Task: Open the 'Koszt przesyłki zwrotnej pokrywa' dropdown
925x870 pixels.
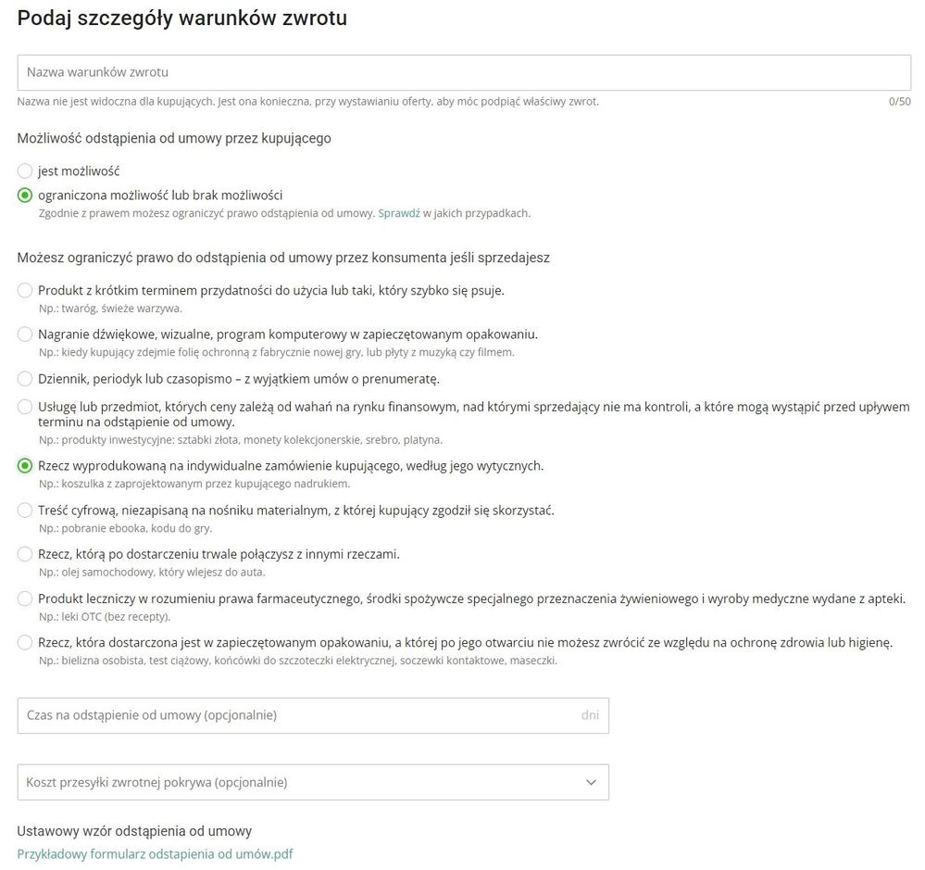Action: tap(278, 782)
